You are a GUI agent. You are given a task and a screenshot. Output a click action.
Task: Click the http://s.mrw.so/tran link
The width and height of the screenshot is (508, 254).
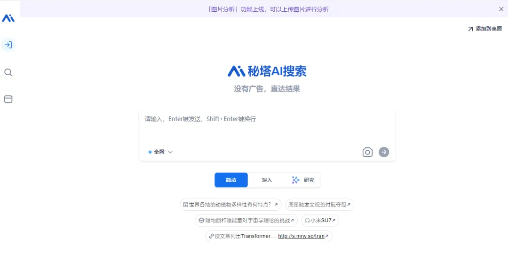302,236
